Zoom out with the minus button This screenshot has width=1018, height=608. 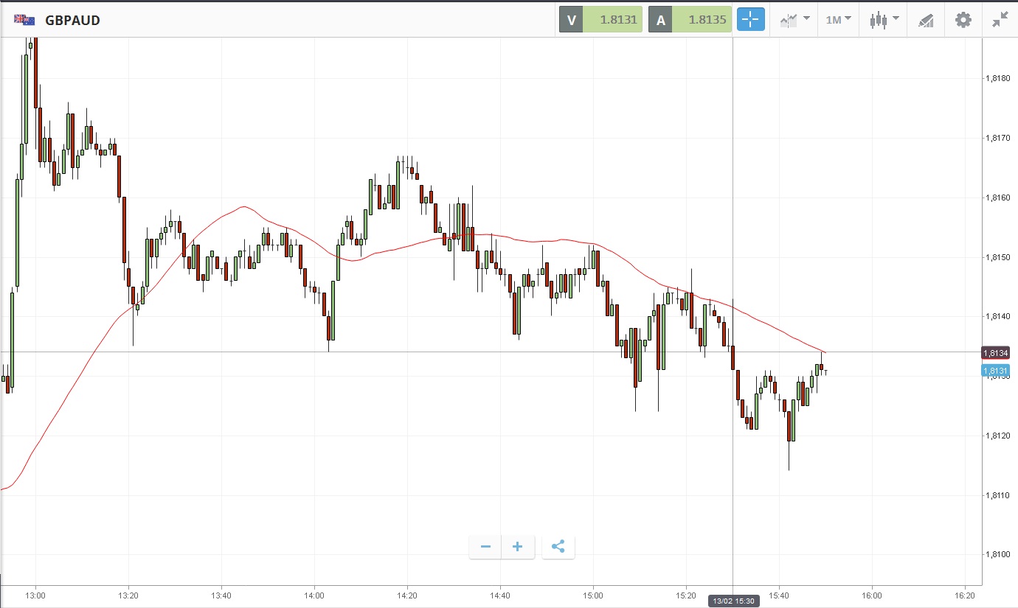485,547
